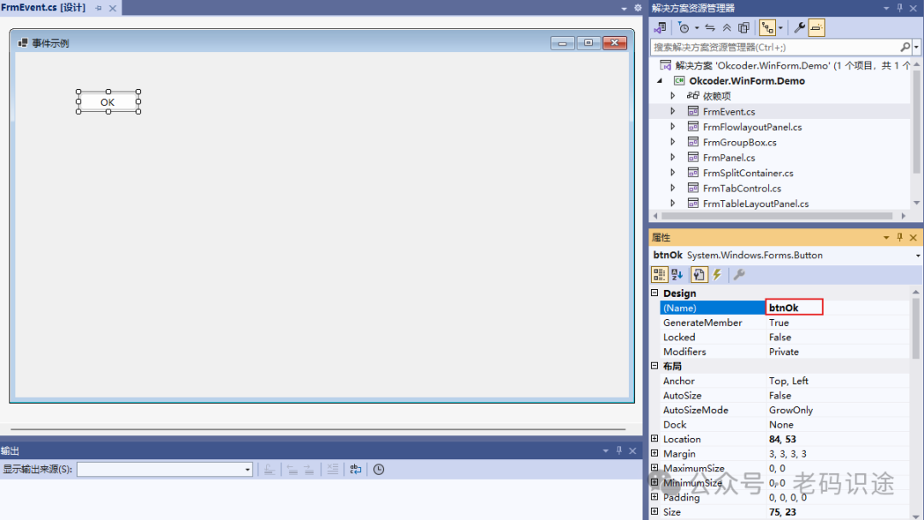Viewport: 924px width, 520px height.
Task: Switch to the categorized property view icon
Action: coord(659,275)
